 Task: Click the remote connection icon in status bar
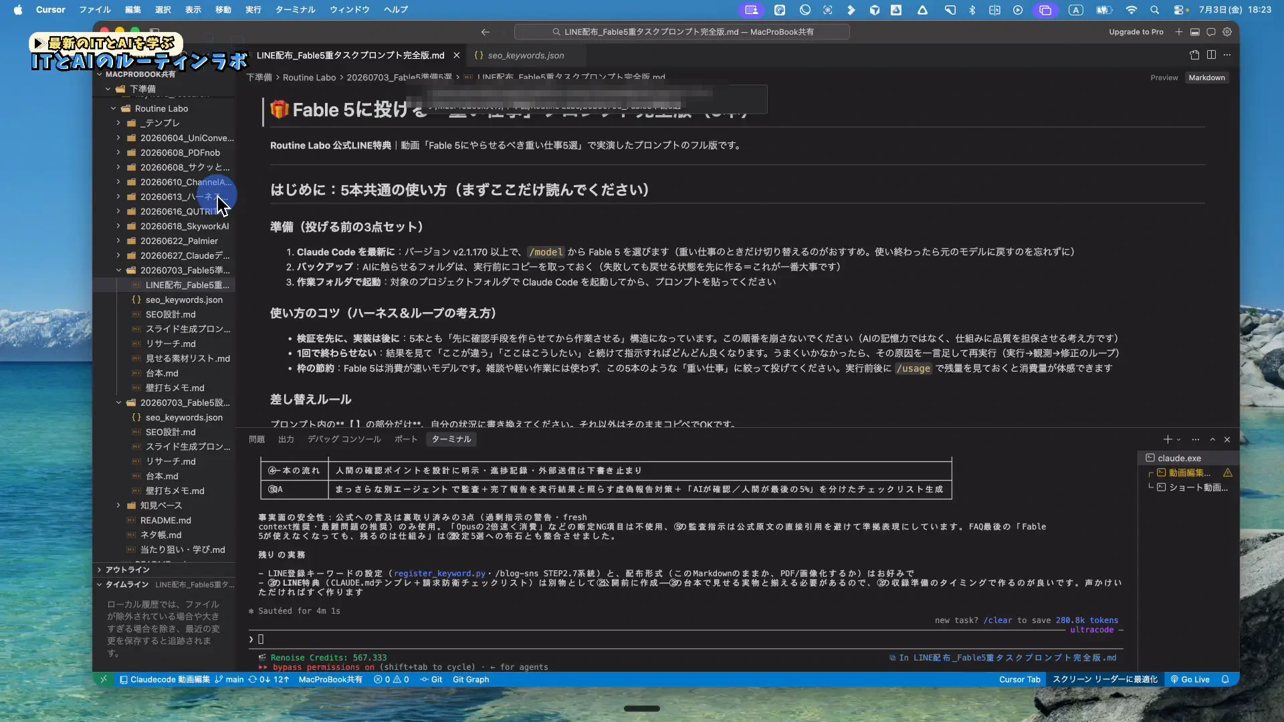(x=104, y=679)
